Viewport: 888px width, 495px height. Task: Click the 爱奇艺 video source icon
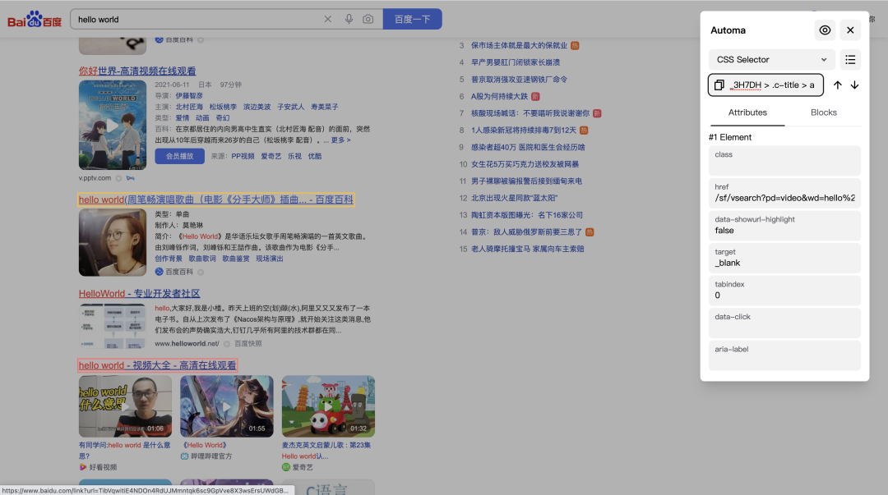pos(285,467)
